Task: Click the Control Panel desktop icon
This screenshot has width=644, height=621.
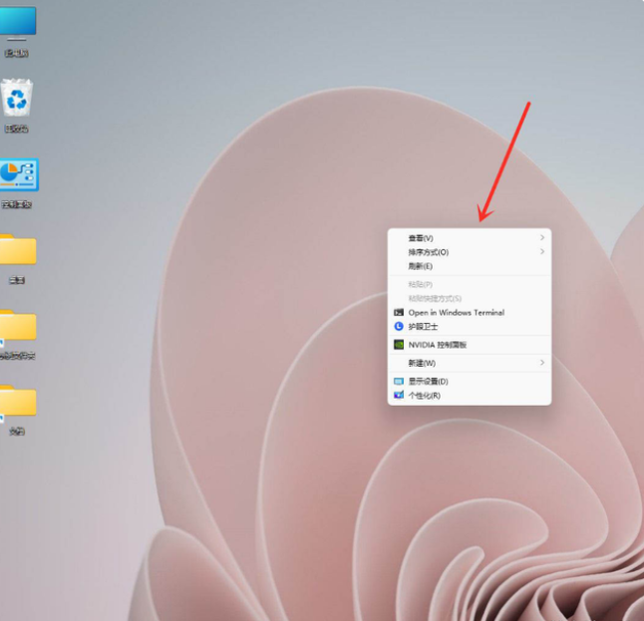Action: click(18, 175)
